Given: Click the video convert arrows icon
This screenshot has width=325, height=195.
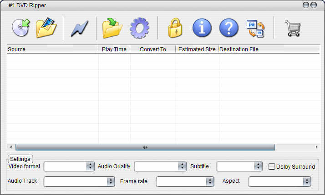Looking at the screenshot, I should [x=255, y=28].
